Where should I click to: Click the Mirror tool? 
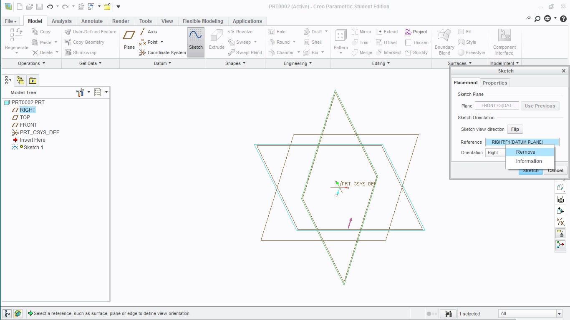point(361,32)
